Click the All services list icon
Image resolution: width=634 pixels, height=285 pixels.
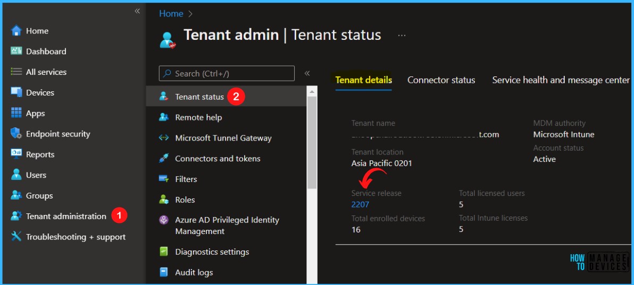[x=16, y=72]
